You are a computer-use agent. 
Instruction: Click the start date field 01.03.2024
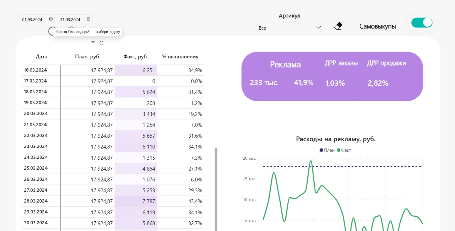point(32,20)
